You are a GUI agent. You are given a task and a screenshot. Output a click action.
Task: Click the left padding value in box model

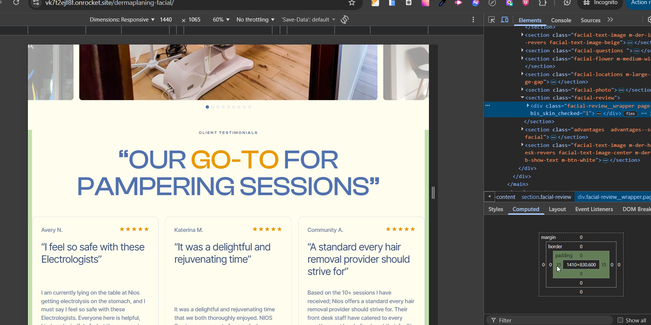(559, 265)
